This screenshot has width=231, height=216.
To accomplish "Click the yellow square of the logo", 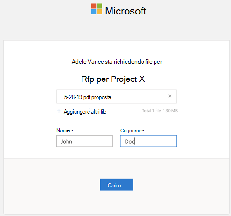I will (99, 12).
